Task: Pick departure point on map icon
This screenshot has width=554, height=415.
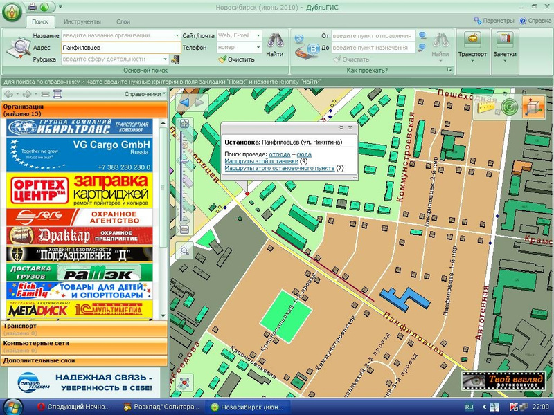Action: point(422,36)
